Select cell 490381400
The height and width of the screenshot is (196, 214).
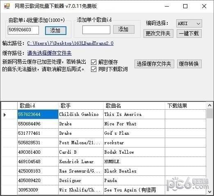pos(38,152)
